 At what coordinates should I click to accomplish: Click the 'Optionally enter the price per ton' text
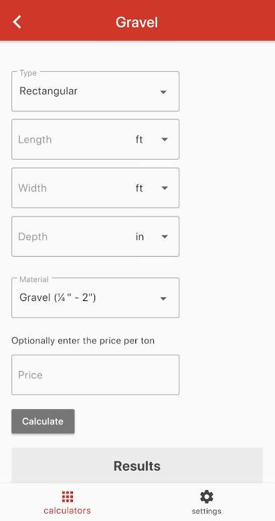click(83, 341)
